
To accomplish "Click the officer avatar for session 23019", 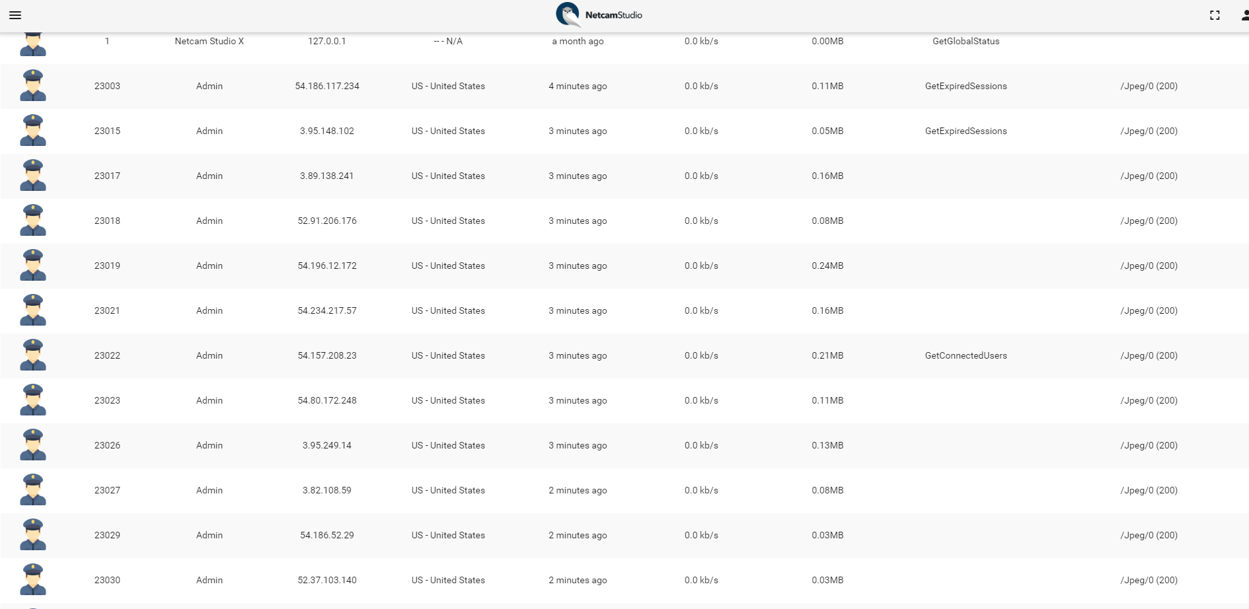I will point(33,266).
